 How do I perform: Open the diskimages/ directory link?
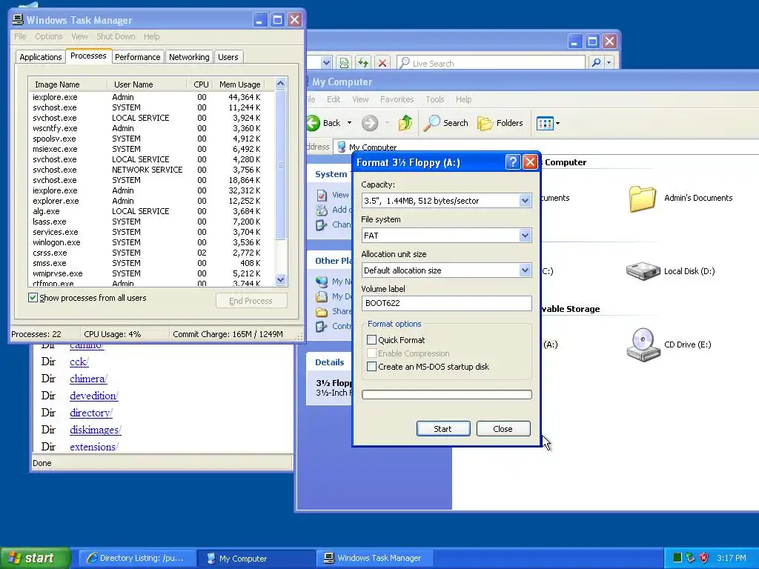pos(96,430)
